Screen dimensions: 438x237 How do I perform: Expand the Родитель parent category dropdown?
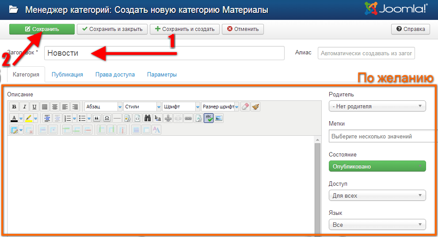pos(377,106)
